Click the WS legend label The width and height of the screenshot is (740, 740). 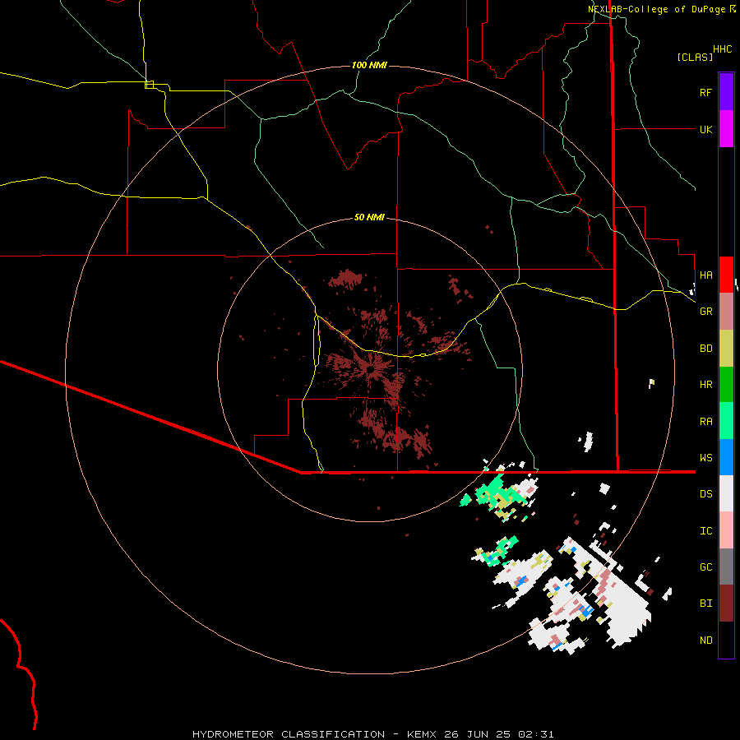pyautogui.click(x=705, y=457)
